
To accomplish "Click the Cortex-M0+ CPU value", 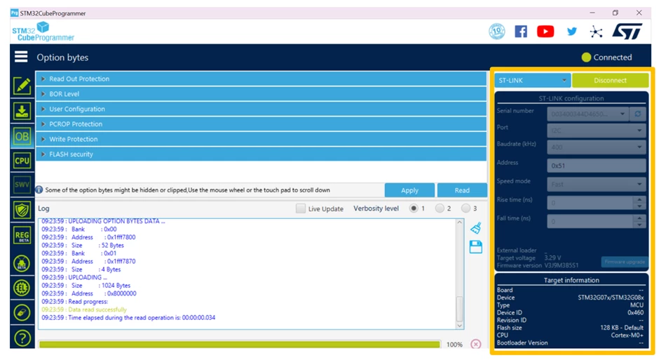I will coord(627,335).
